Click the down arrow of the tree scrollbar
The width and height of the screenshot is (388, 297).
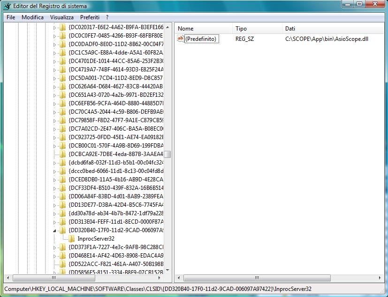point(167,269)
